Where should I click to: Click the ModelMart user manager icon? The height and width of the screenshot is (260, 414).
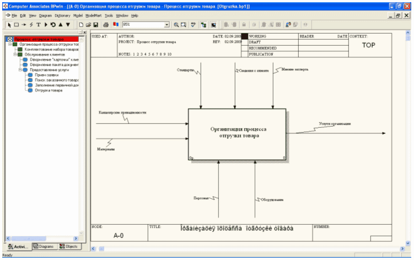click(x=288, y=25)
